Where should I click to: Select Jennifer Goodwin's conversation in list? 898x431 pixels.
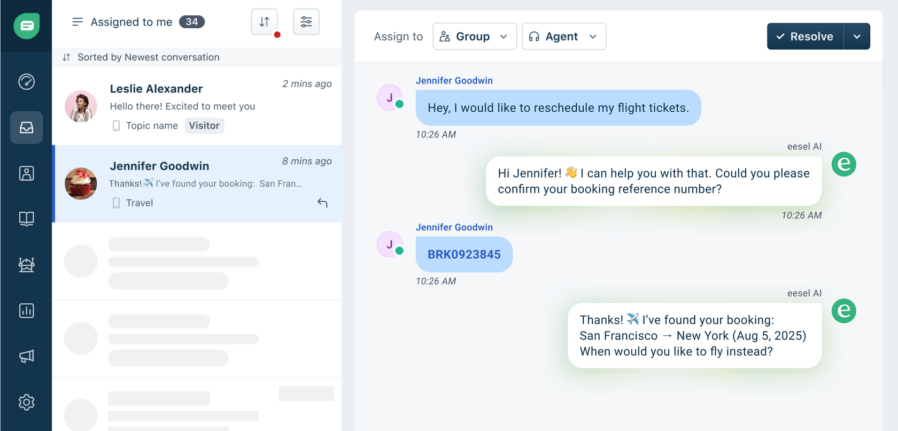pyautogui.click(x=197, y=183)
